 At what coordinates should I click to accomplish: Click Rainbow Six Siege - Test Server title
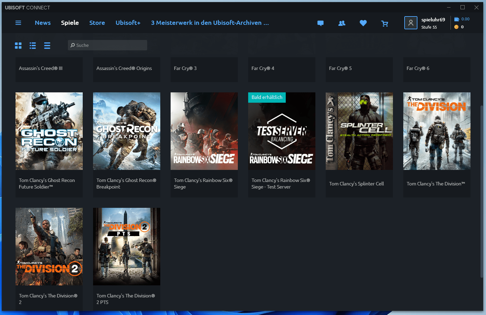(x=281, y=184)
